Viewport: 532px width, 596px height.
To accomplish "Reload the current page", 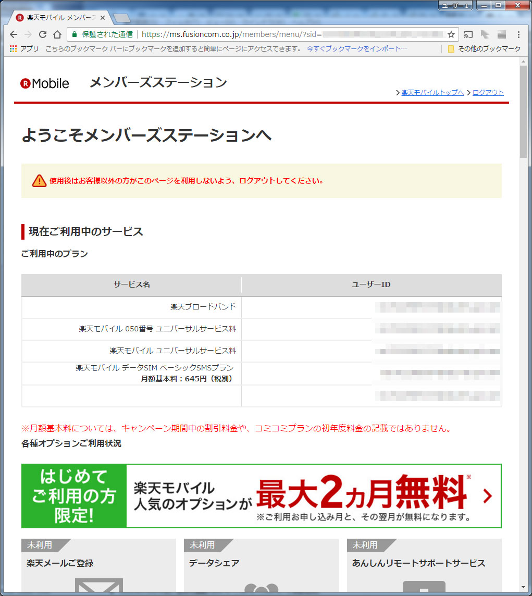I will (43, 34).
